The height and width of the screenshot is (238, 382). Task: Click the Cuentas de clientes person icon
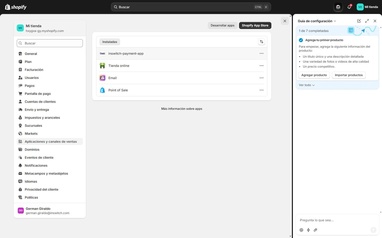[x=20, y=102]
